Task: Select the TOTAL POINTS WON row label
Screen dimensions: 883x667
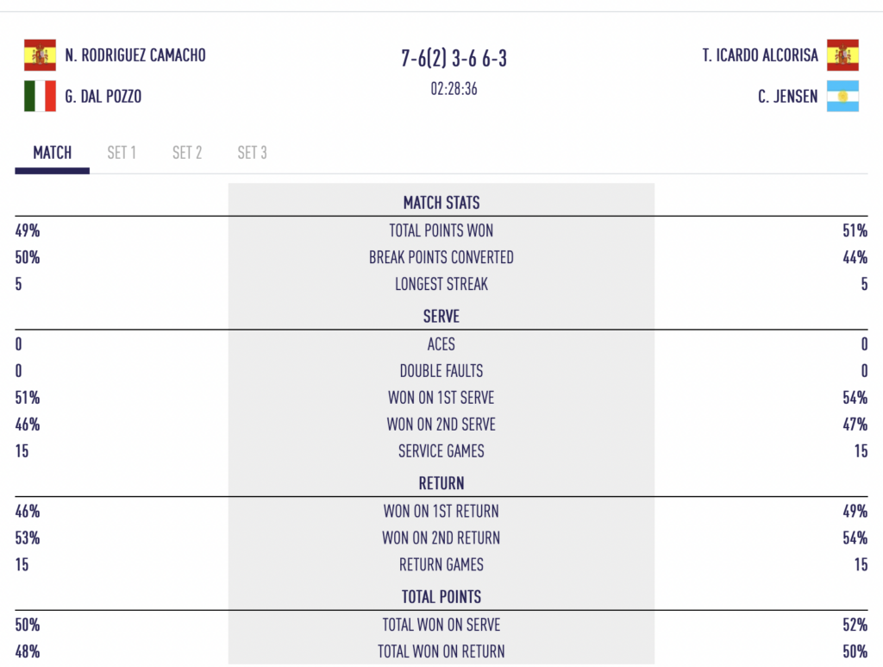Action: 441,230
